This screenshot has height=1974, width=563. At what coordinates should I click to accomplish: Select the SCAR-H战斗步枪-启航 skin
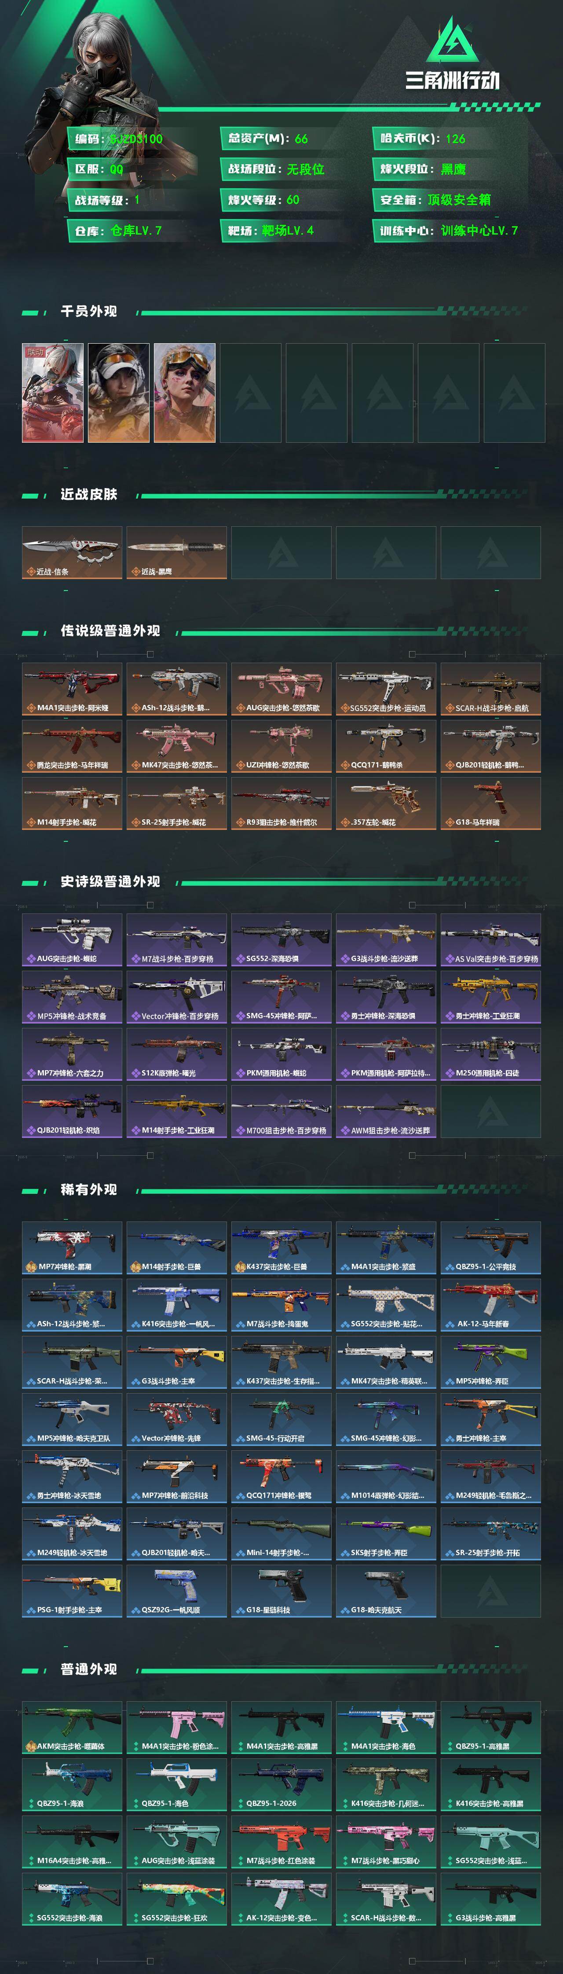click(490, 689)
